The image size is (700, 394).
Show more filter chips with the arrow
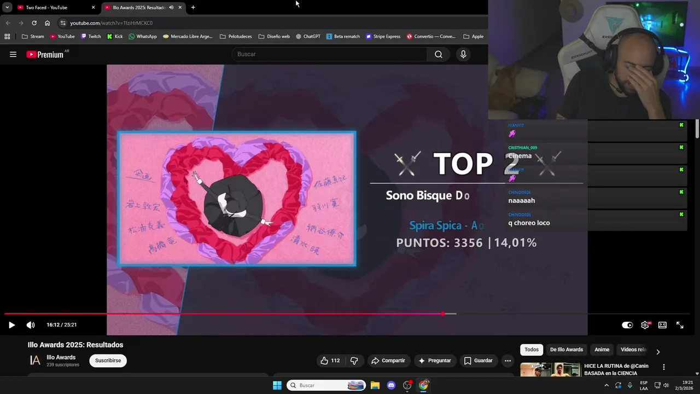pos(658,352)
